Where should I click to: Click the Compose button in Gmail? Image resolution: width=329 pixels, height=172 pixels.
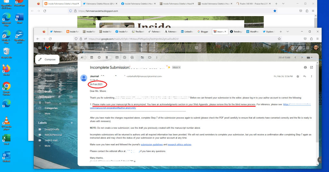pos(47,59)
